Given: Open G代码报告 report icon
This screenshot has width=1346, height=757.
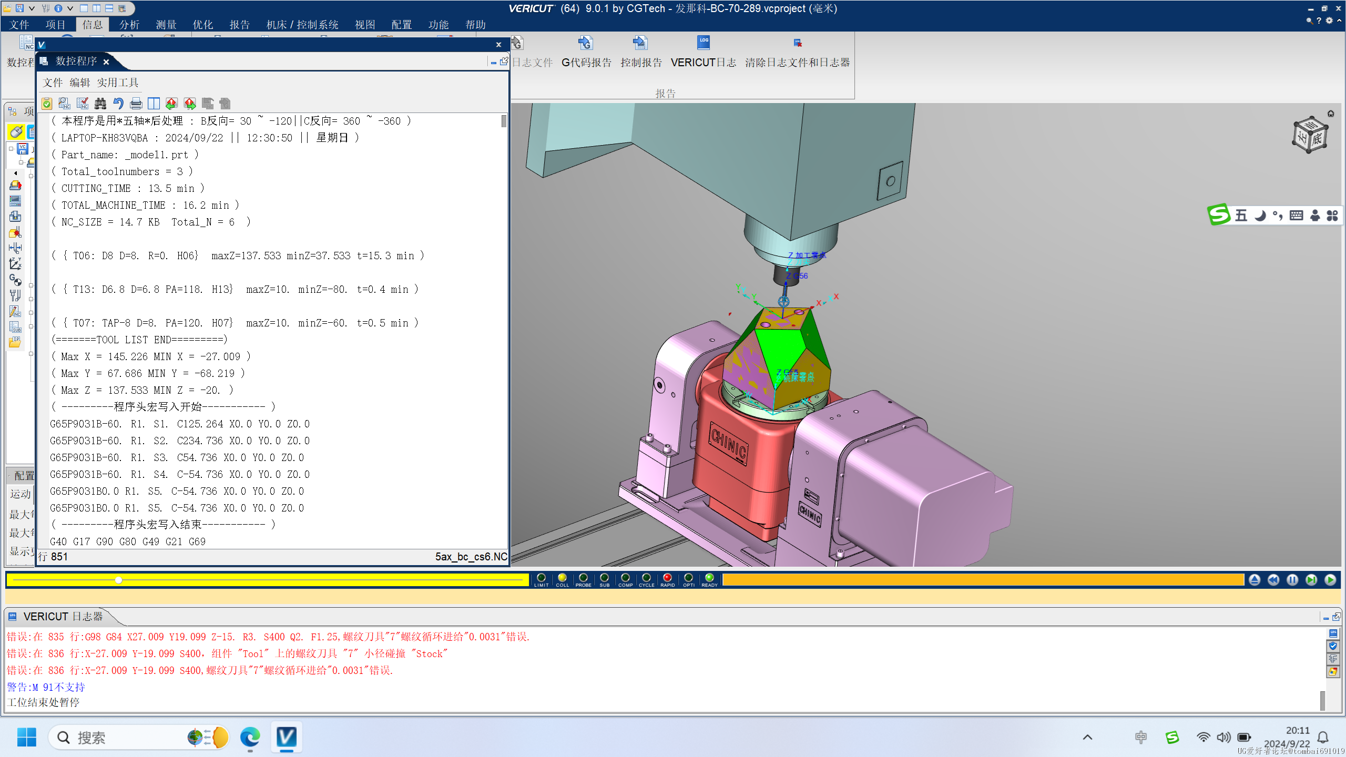Looking at the screenshot, I should 586,53.
